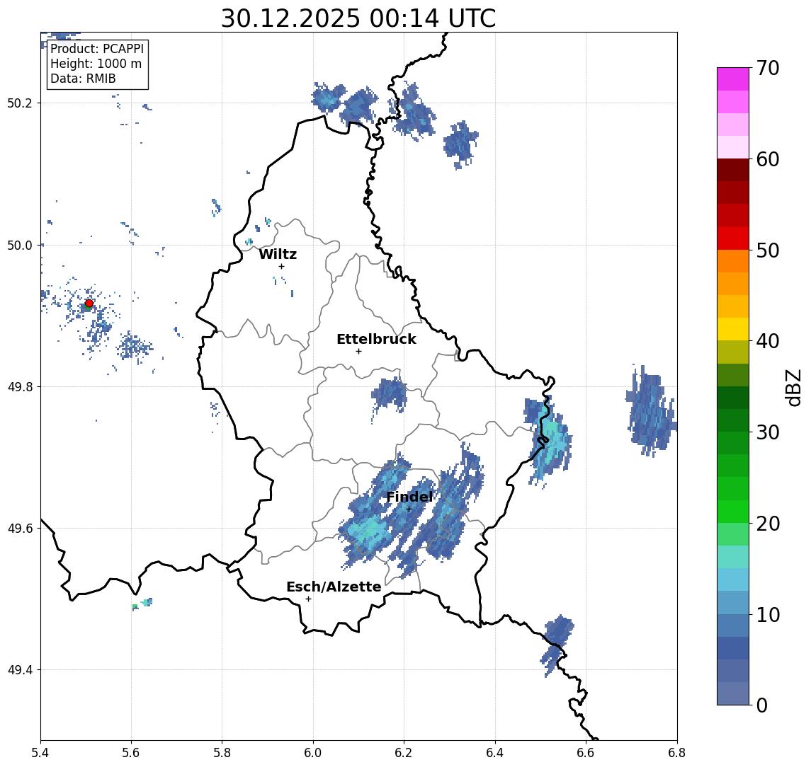
Task: Click the 5.4 longitude axis label
Action: click(40, 753)
